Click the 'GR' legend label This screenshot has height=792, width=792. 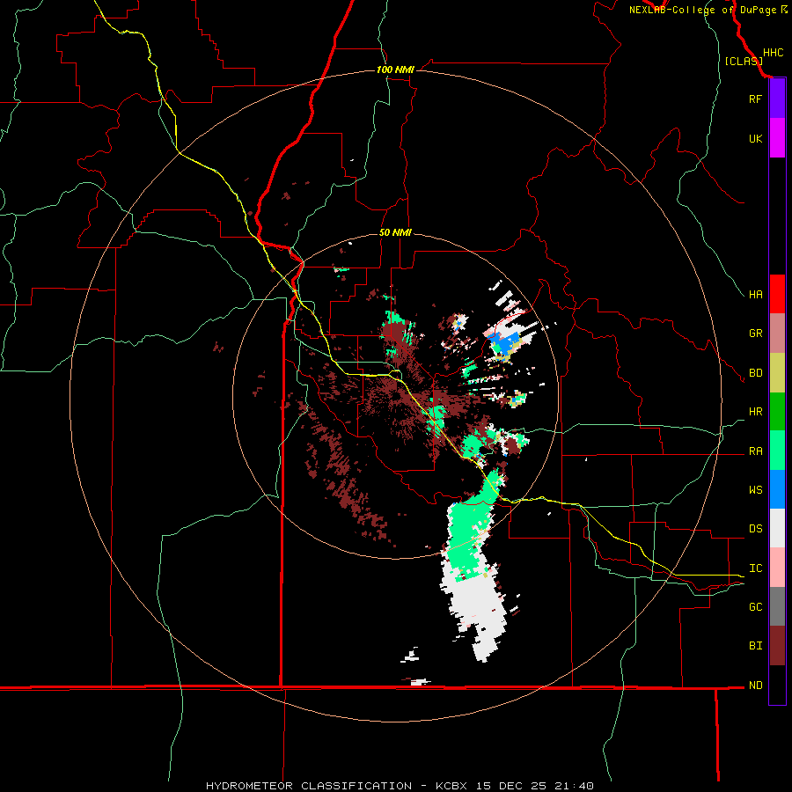[x=755, y=334]
